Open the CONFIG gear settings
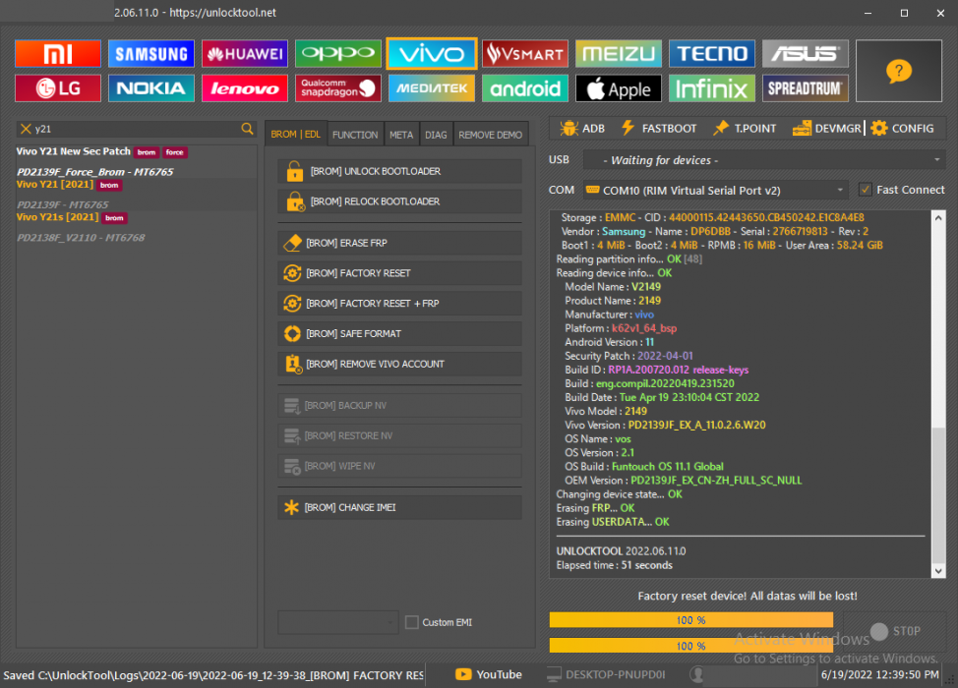Screen dimensions: 958x688 [x=902, y=128]
